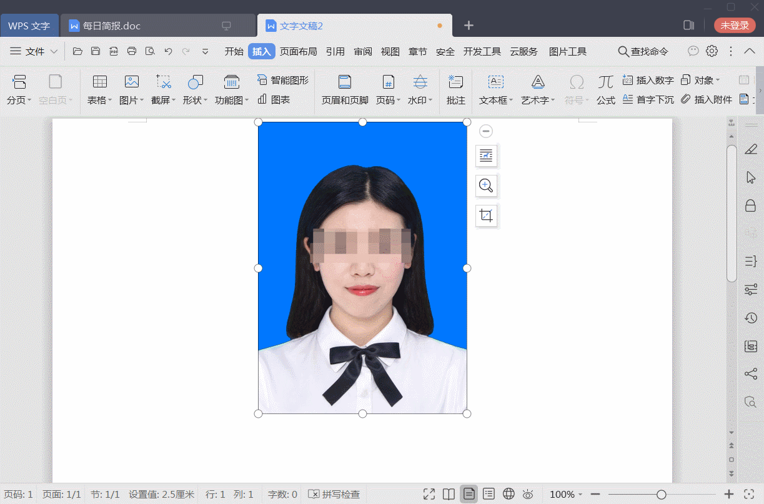The image size is (764, 504).
Task: Click the magnifier zoom icon beside the photo
Action: coord(486,185)
